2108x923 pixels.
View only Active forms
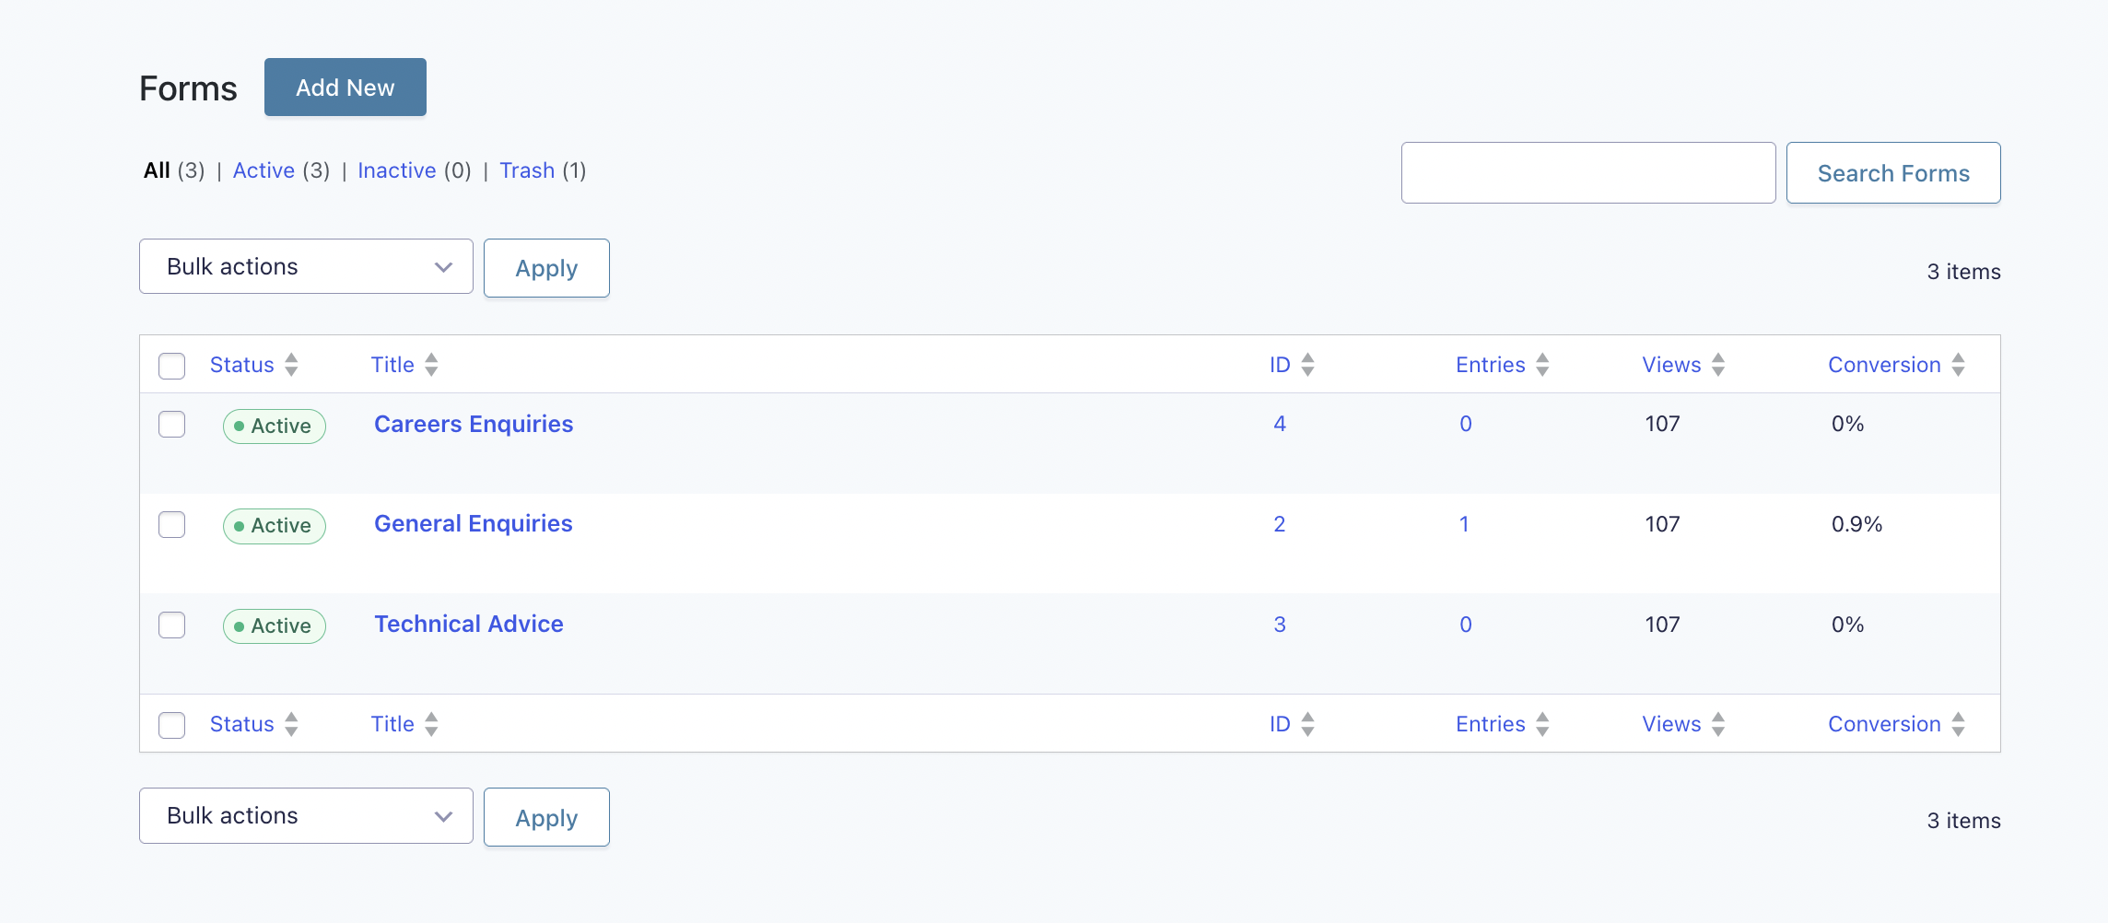tap(263, 170)
